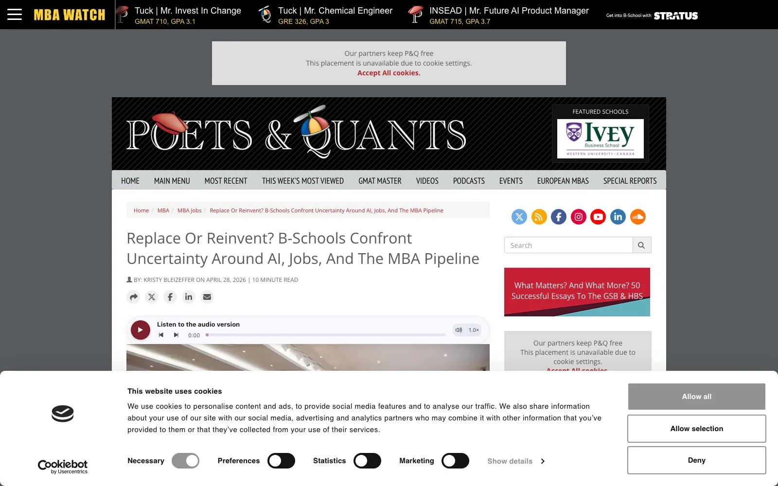
Task: Switch on the Marketing cookie toggle
Action: pos(455,461)
